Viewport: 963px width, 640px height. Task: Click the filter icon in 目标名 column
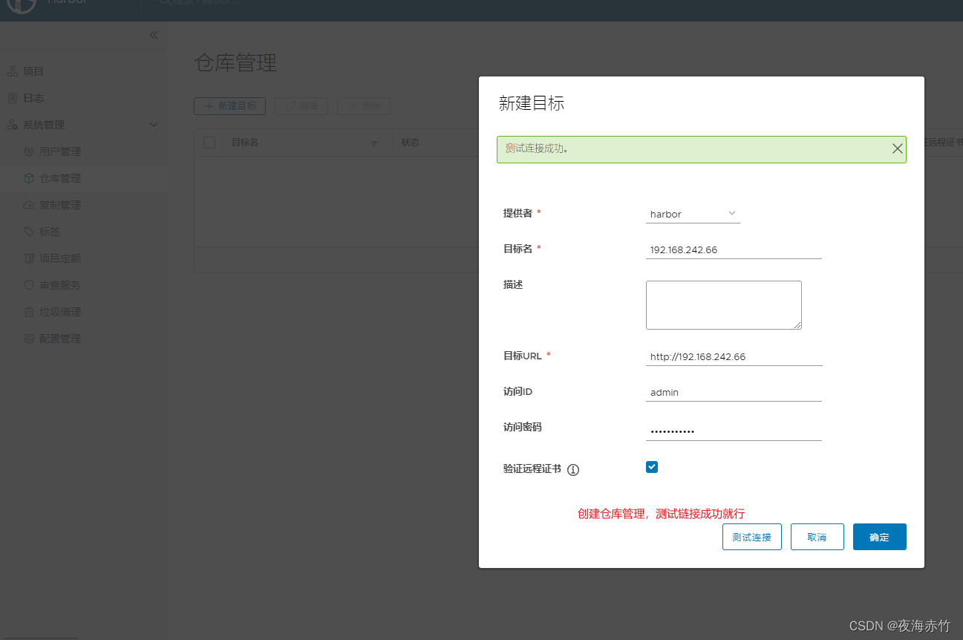coord(374,143)
